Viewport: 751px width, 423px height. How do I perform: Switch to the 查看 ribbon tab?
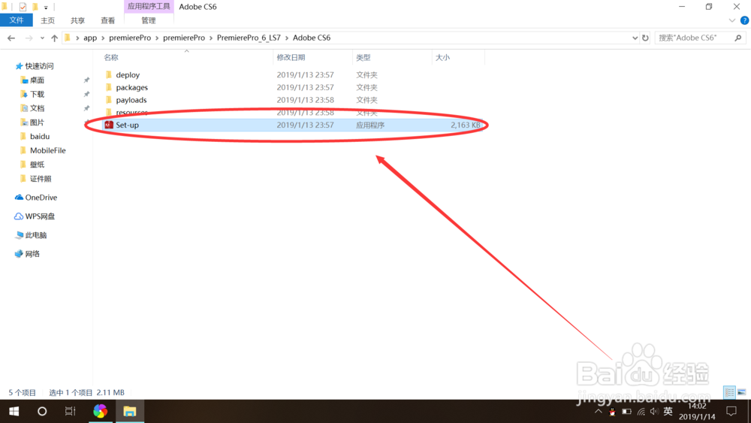[107, 20]
